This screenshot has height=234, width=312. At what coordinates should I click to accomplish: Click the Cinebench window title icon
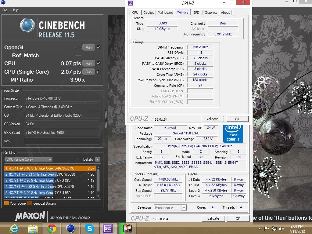[x=3, y=2]
